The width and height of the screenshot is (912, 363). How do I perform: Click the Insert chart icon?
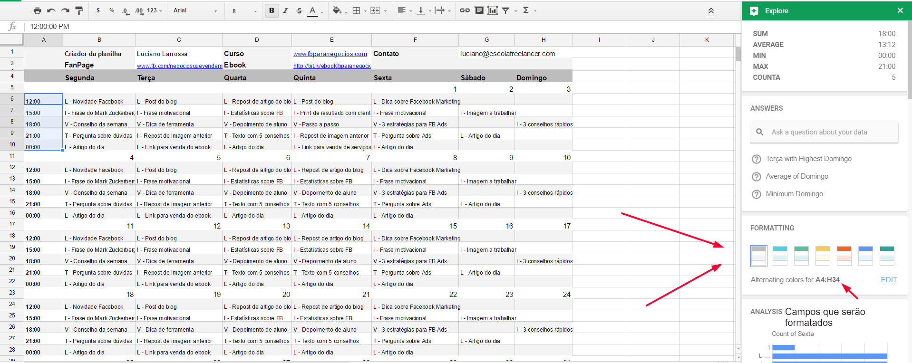coord(493,10)
